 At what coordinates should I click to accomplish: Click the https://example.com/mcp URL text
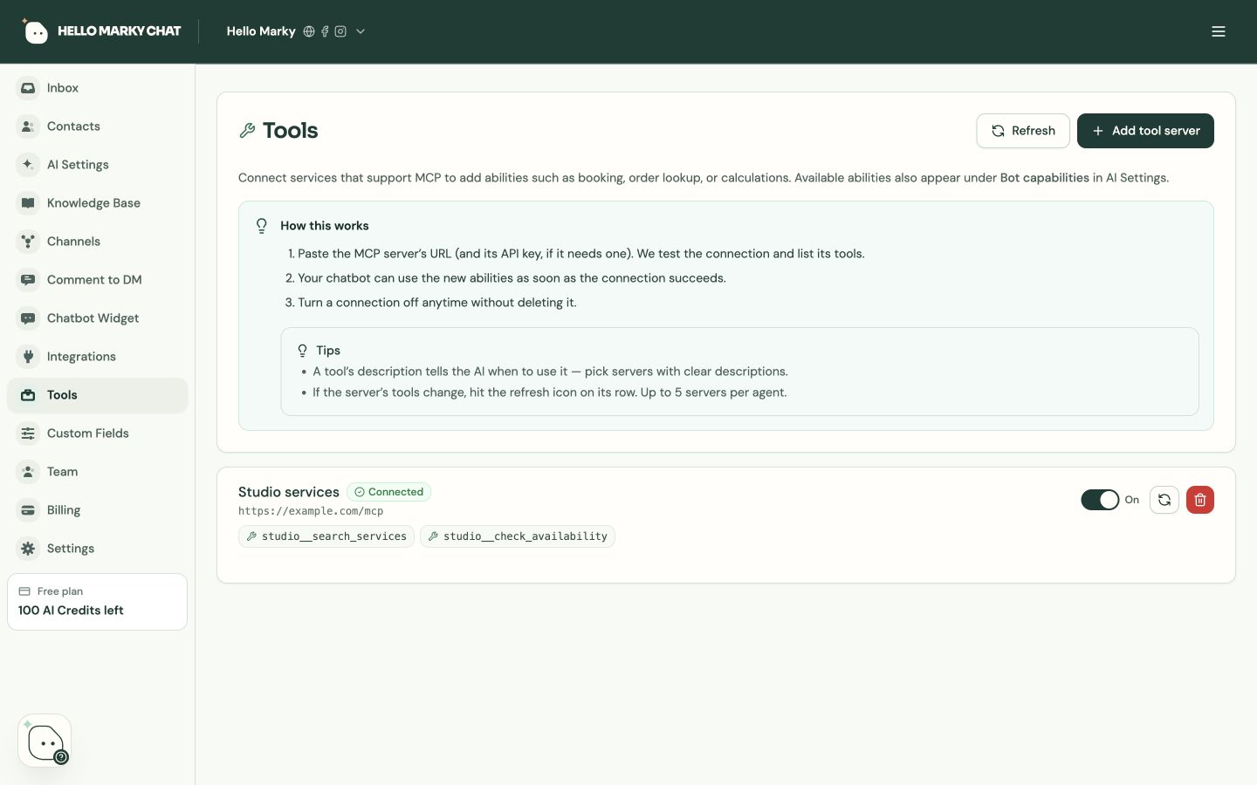point(311,511)
